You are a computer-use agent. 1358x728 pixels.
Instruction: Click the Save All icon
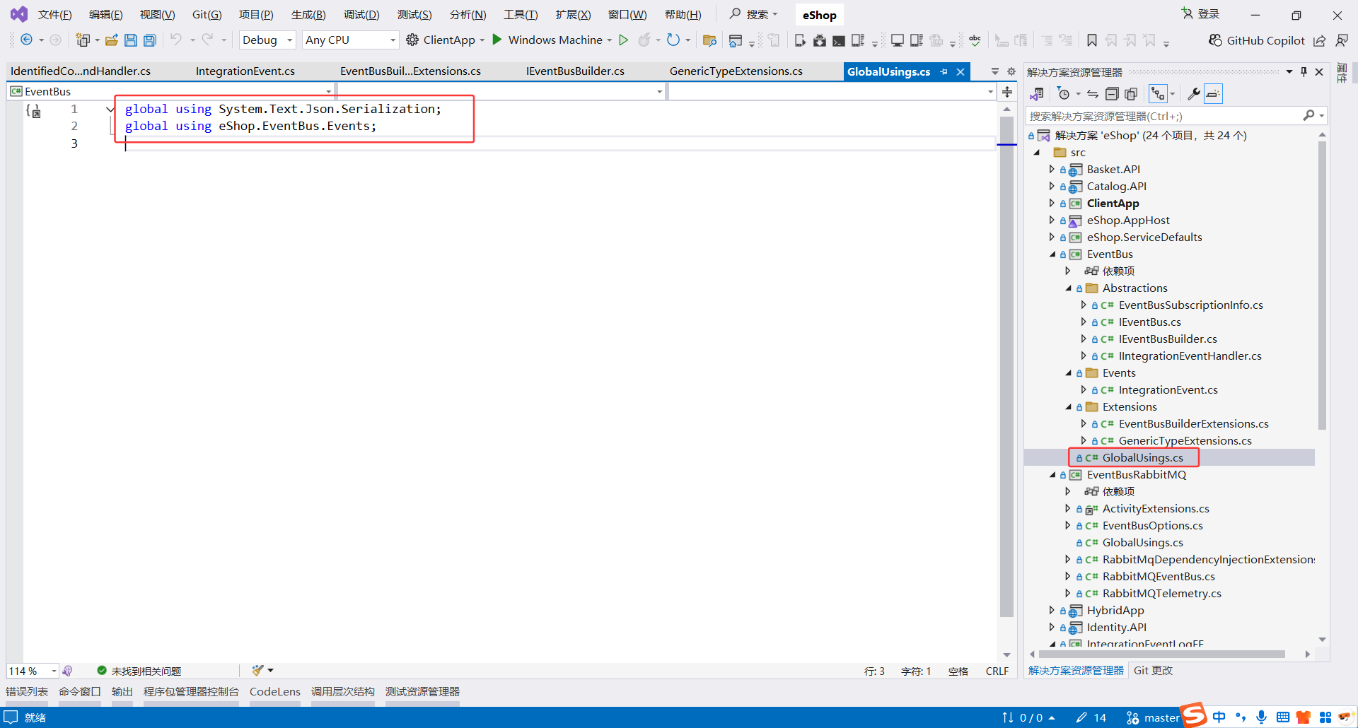(150, 40)
